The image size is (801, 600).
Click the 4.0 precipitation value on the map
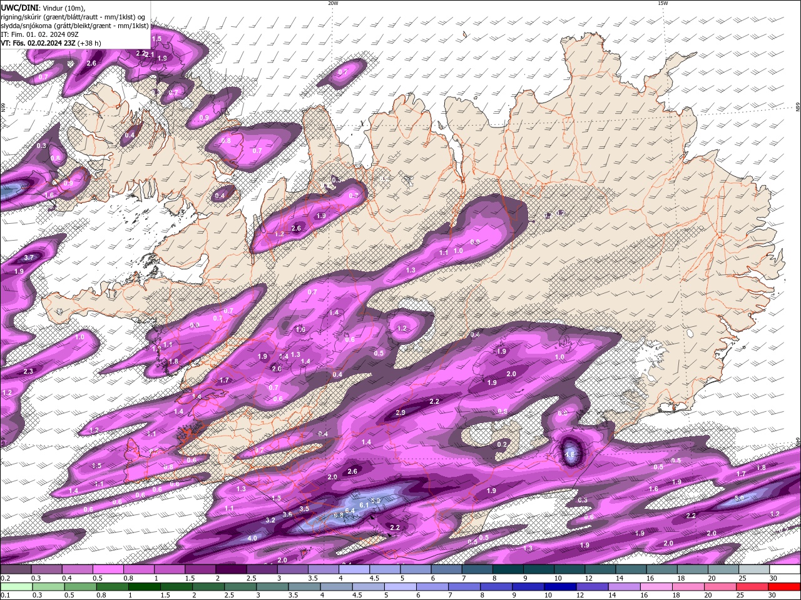click(252, 538)
